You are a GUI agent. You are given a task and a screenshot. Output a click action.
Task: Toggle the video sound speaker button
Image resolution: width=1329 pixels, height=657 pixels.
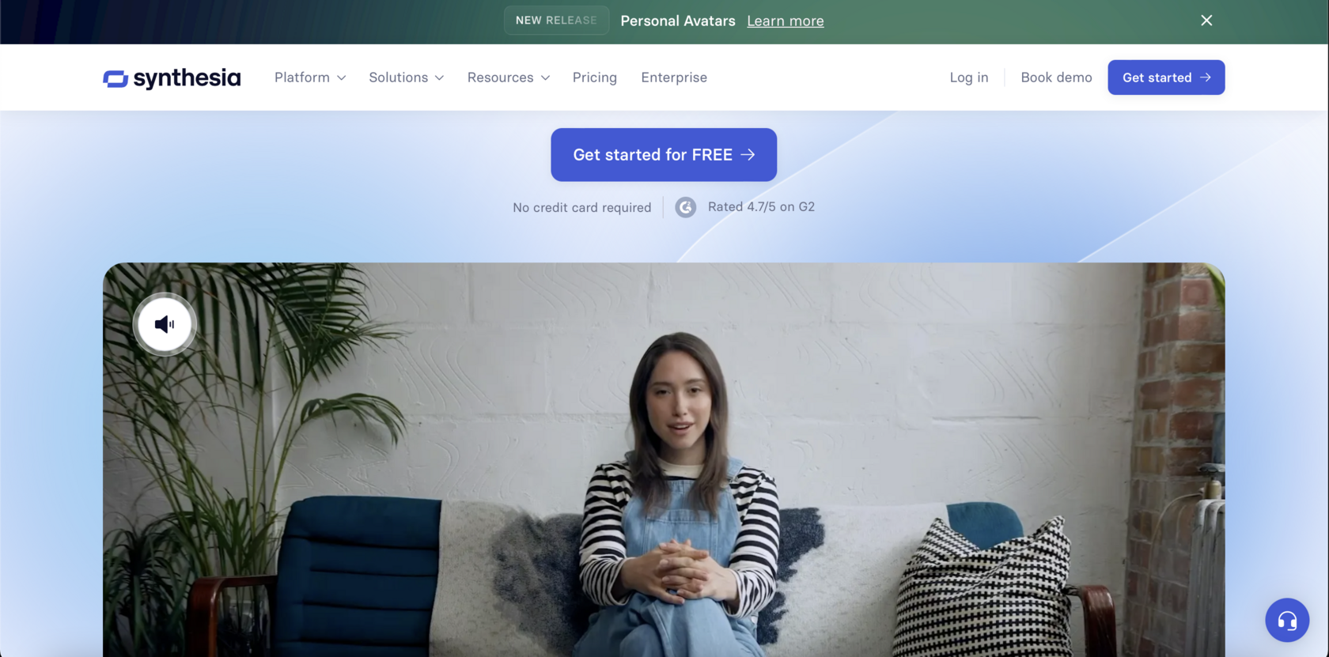click(x=165, y=324)
